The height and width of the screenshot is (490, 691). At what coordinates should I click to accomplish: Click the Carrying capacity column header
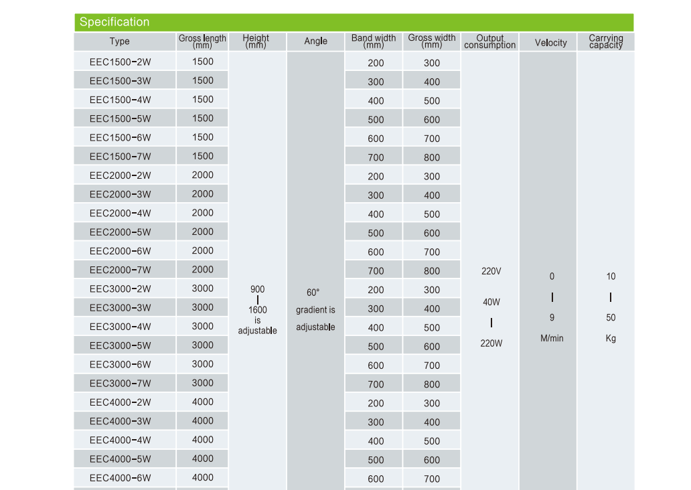(606, 42)
